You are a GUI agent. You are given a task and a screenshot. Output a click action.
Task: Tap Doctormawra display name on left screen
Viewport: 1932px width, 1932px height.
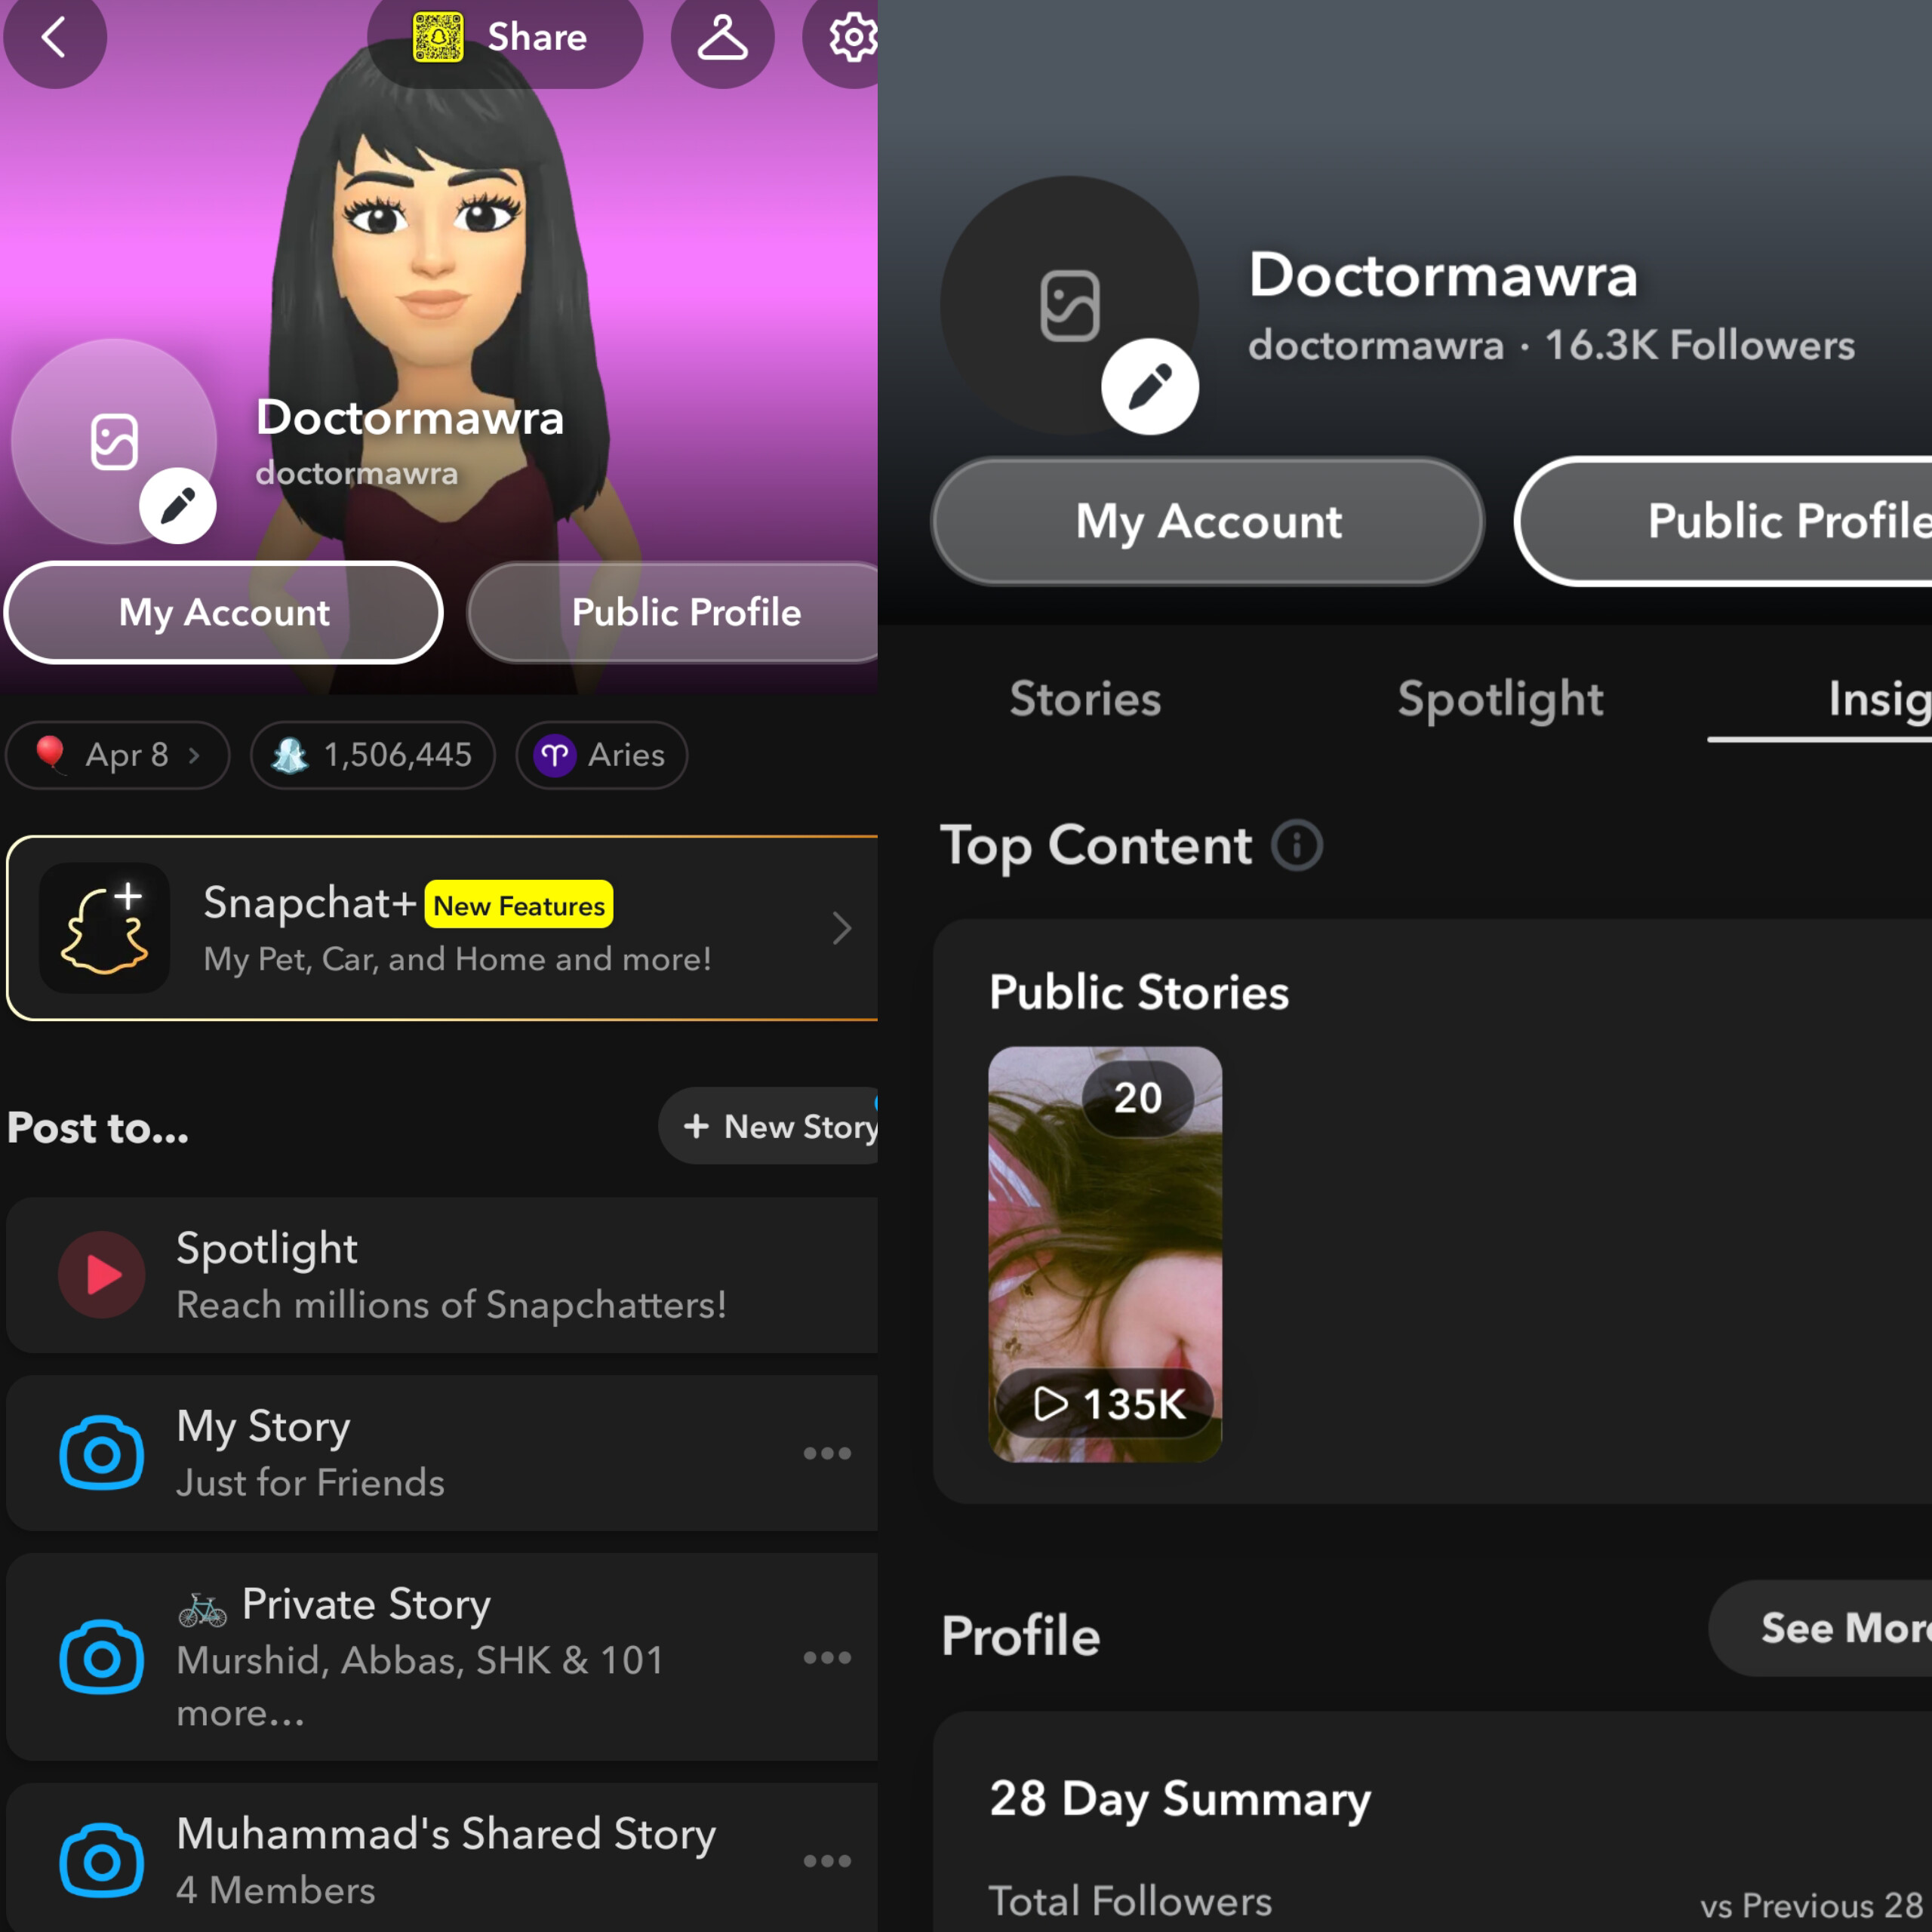(410, 417)
